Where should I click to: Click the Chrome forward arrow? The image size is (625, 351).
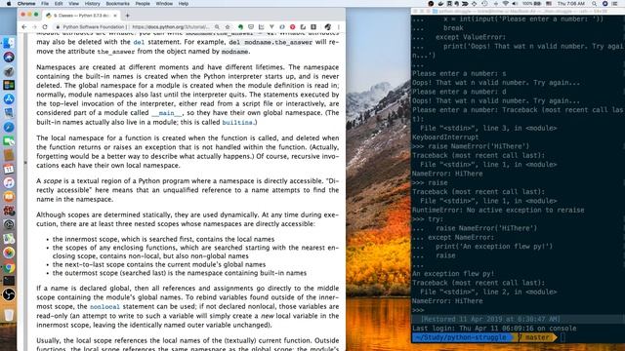point(34,27)
